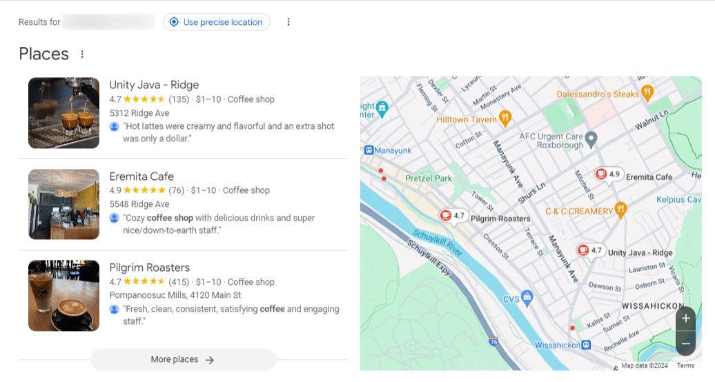Screen dimensions: 715x382
Task: Open the three-dot menu beside the location button
Action: pos(288,22)
